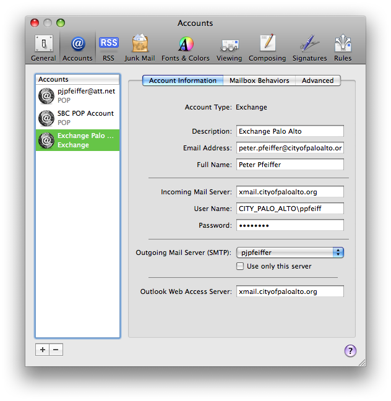
Task: Click into the Password field
Action: [x=290, y=225]
